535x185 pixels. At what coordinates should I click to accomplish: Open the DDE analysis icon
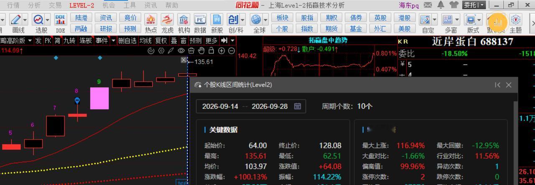(x=61, y=20)
